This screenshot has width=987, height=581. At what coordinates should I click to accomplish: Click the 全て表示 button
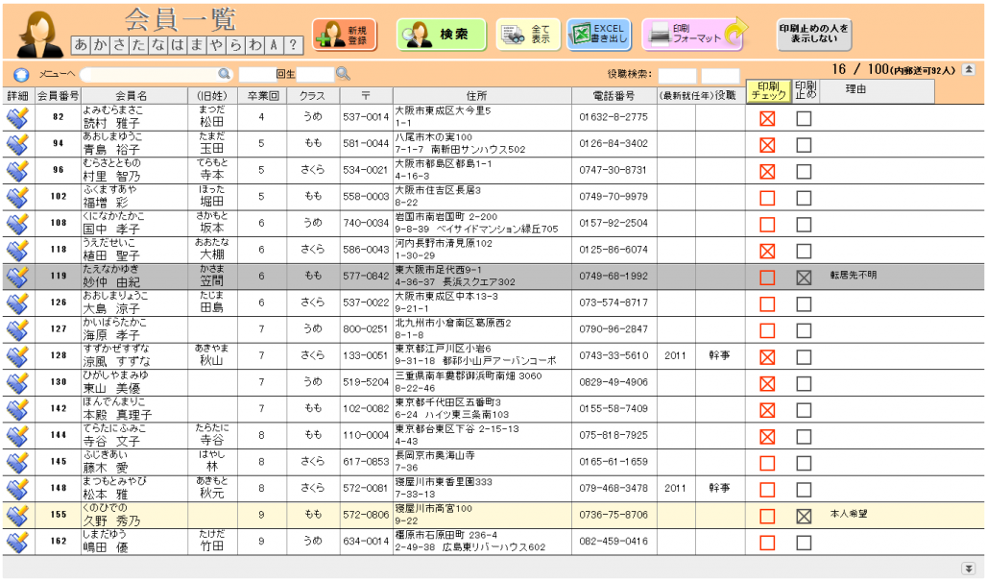tap(528, 34)
